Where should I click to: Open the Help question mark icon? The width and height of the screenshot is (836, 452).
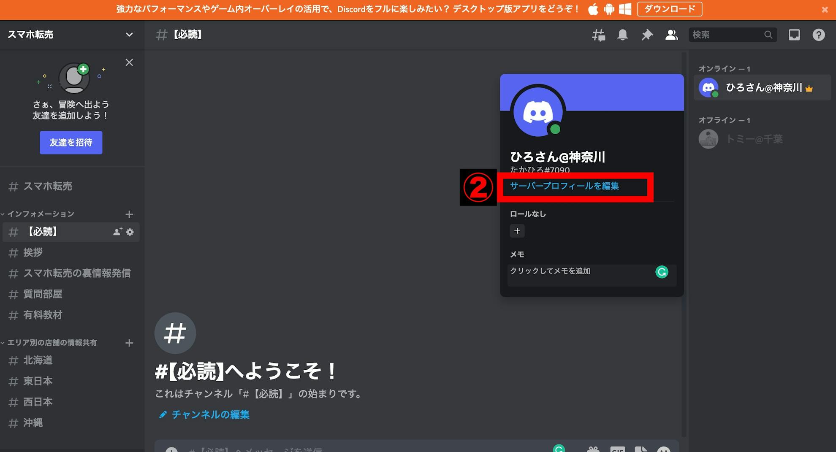pyautogui.click(x=819, y=35)
